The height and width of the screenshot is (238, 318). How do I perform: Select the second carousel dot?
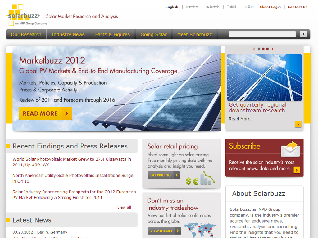point(263,49)
